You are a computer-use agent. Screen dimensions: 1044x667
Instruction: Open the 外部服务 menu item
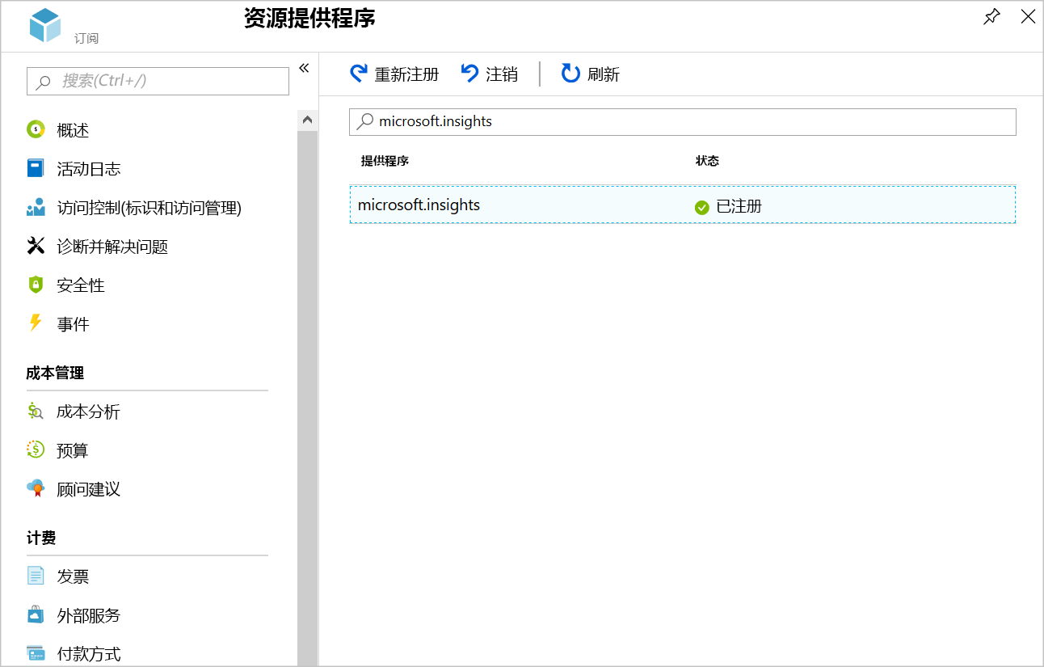point(89,615)
